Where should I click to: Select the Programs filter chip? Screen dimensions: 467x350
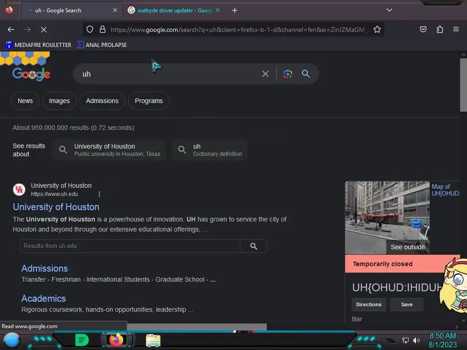[x=149, y=101]
